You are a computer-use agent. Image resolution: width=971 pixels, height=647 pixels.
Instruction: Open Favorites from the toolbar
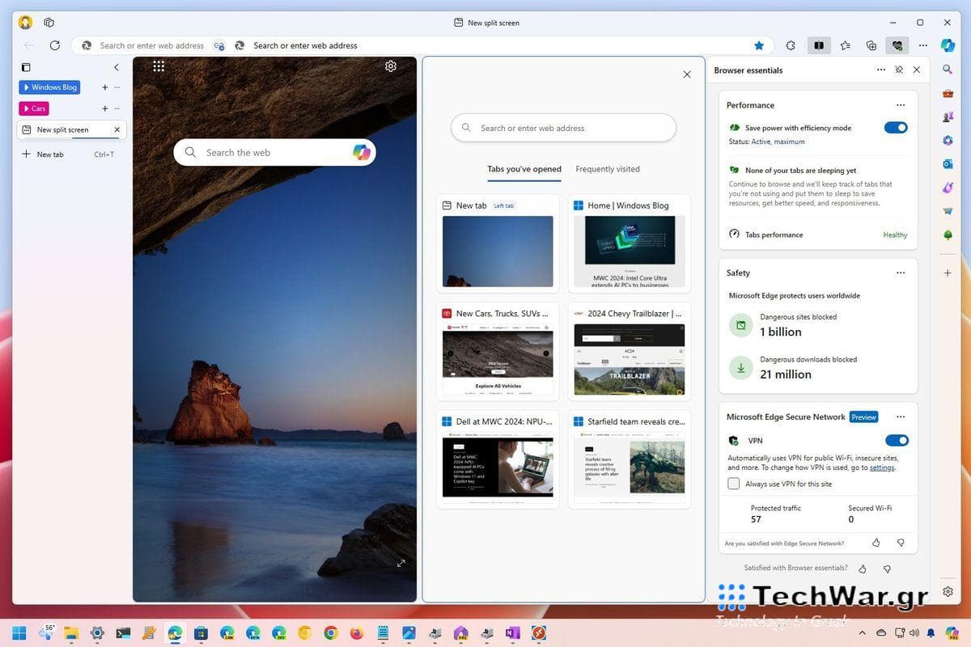pos(845,45)
